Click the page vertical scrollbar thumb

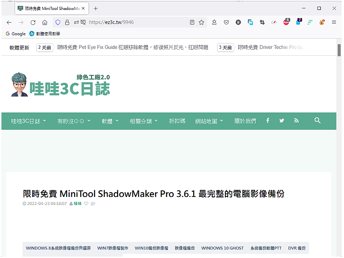click(x=339, y=50)
